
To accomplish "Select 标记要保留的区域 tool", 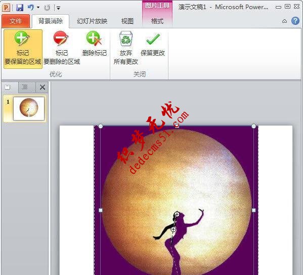I will [x=23, y=49].
